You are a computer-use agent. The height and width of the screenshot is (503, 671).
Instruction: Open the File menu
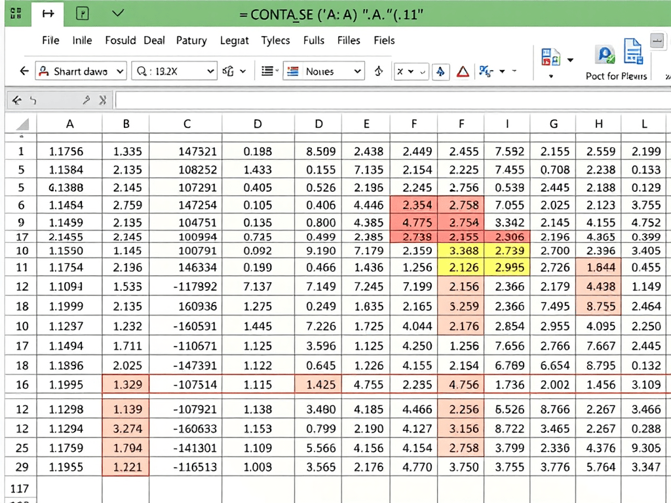pyautogui.click(x=50, y=41)
